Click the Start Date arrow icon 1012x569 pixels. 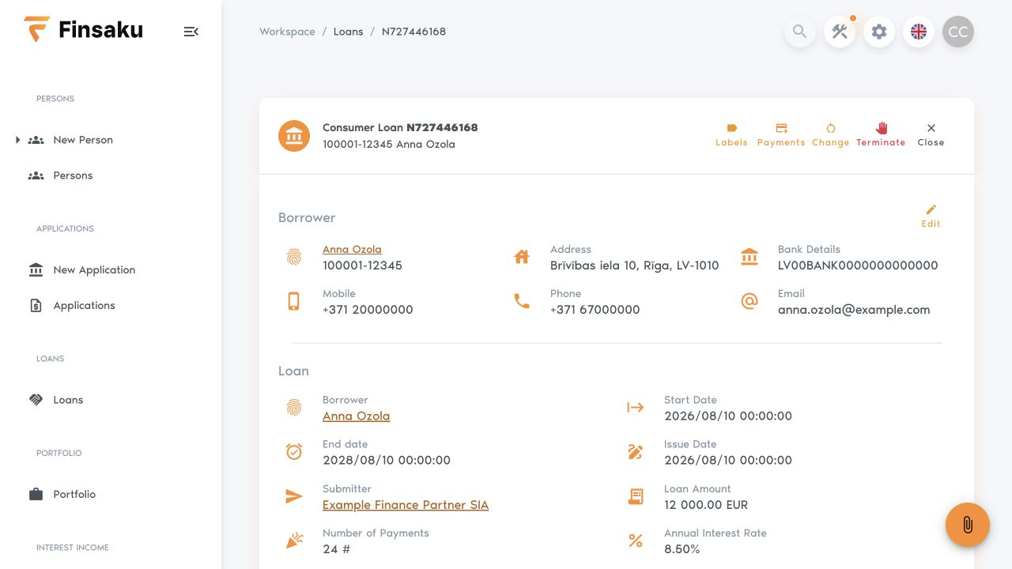[x=636, y=408]
